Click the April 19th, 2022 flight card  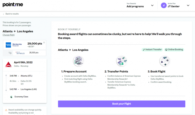pos(25,81)
